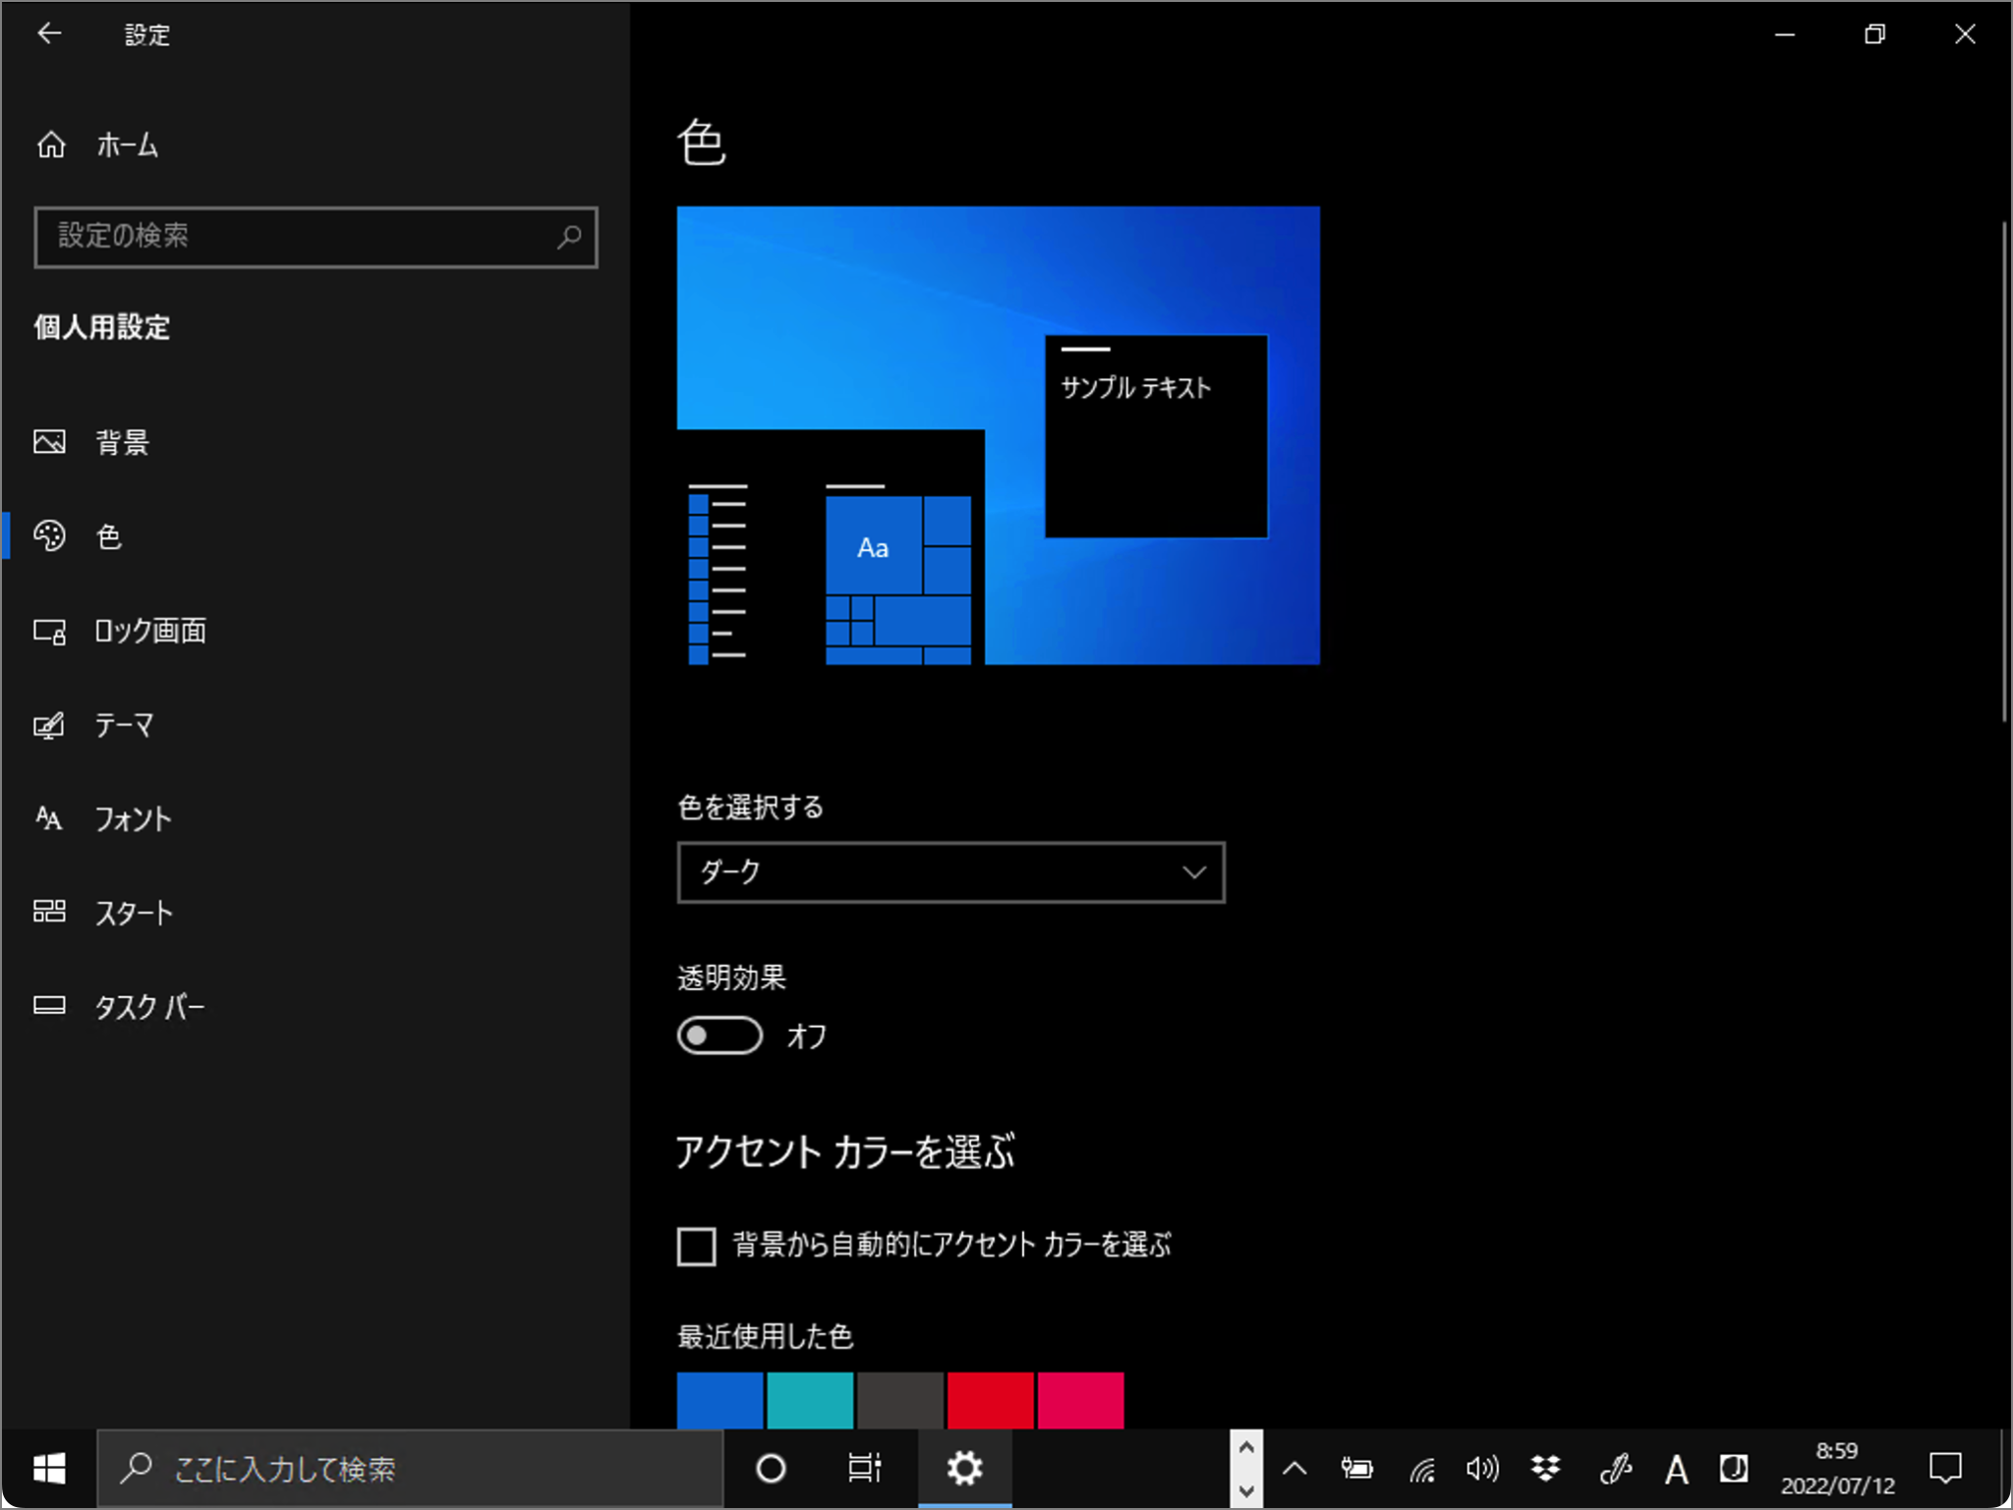
Task: Open the Start menu
Action: [x=49, y=1468]
